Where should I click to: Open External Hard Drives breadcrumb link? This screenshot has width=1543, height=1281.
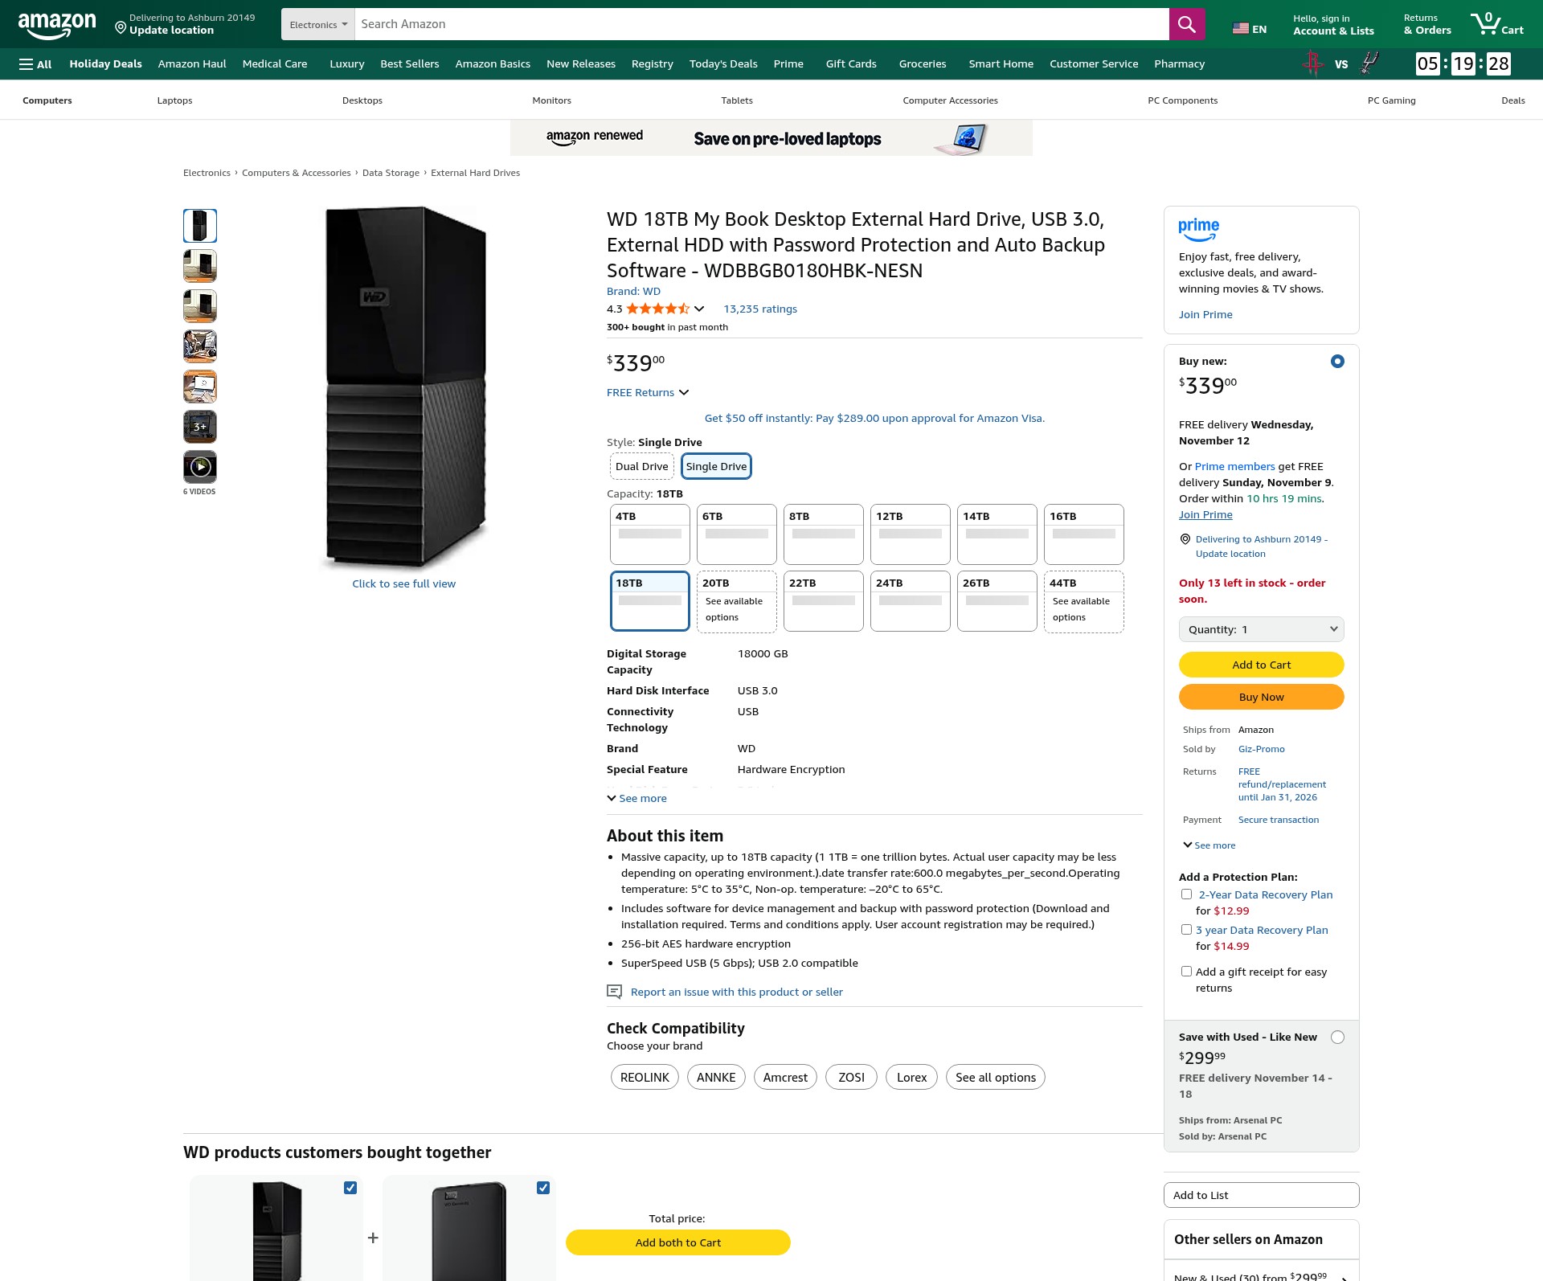475,173
